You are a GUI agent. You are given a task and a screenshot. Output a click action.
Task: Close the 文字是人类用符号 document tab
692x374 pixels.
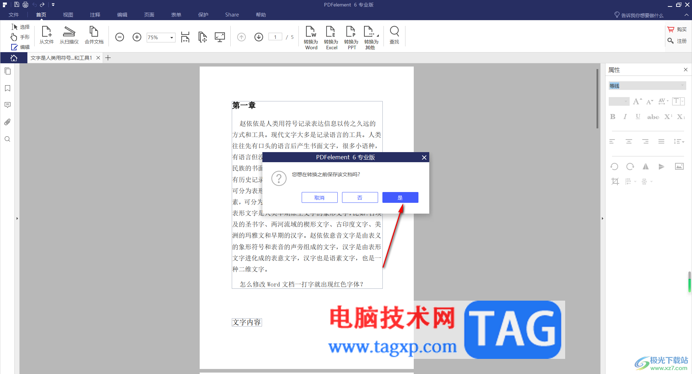98,58
